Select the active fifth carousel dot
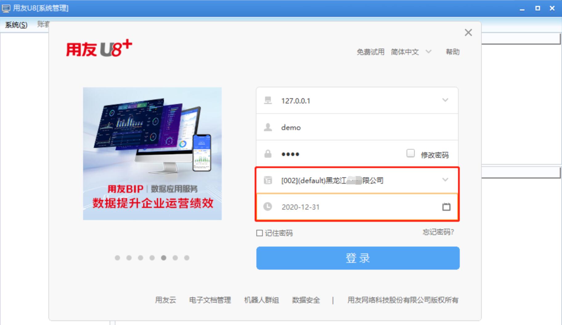Screen dimensions: 562x325 pyautogui.click(x=164, y=258)
